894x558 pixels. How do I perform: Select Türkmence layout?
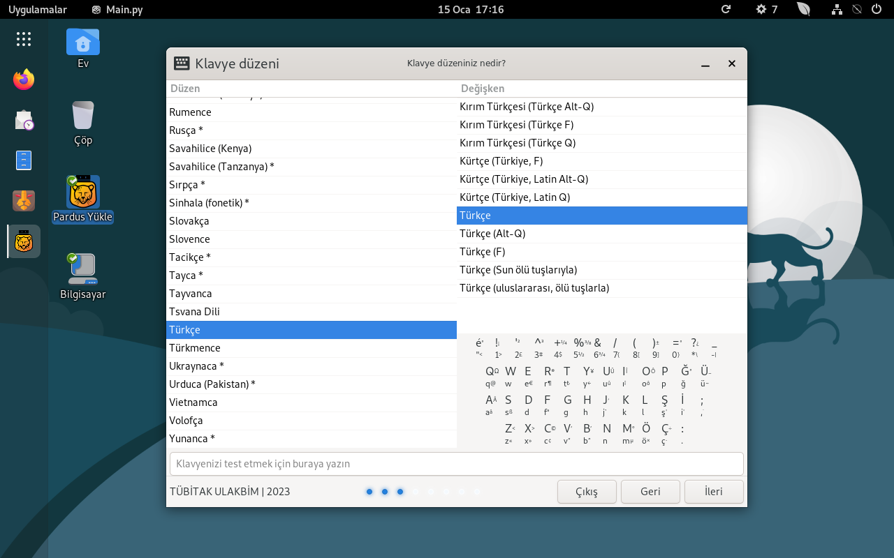point(312,348)
